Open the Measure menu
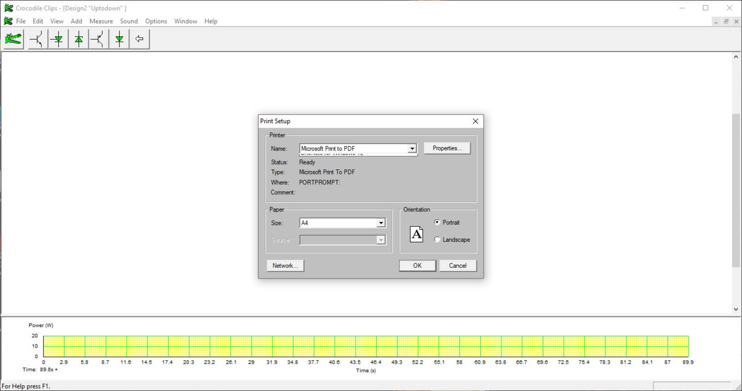 pos(101,21)
